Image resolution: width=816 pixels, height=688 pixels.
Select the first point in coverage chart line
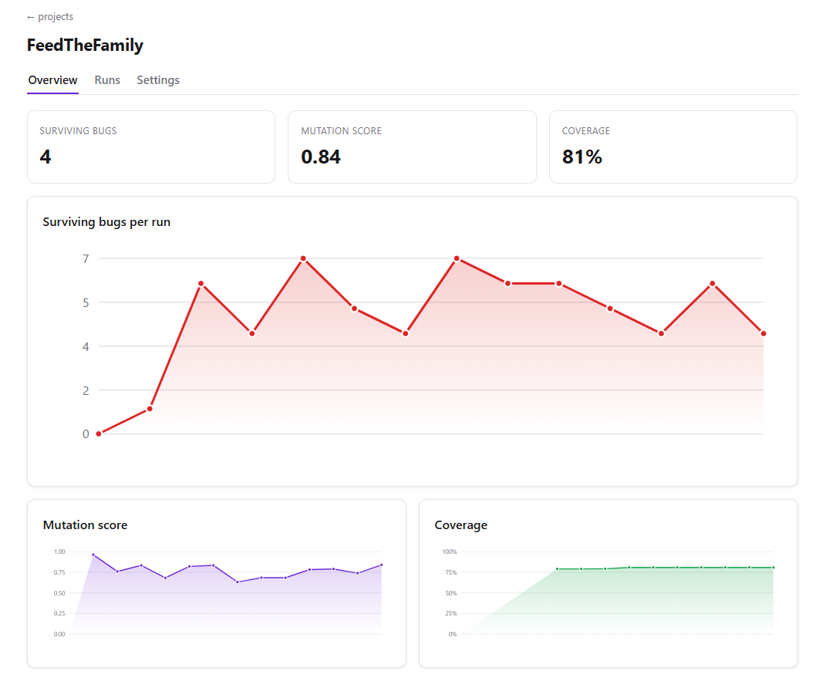[x=558, y=568]
